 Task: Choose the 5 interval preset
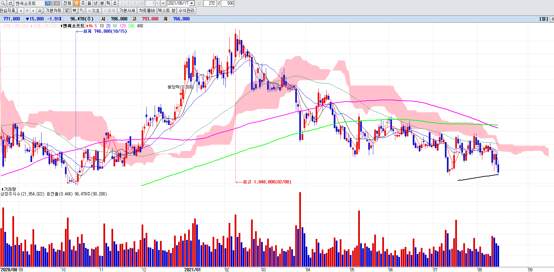[135, 3]
